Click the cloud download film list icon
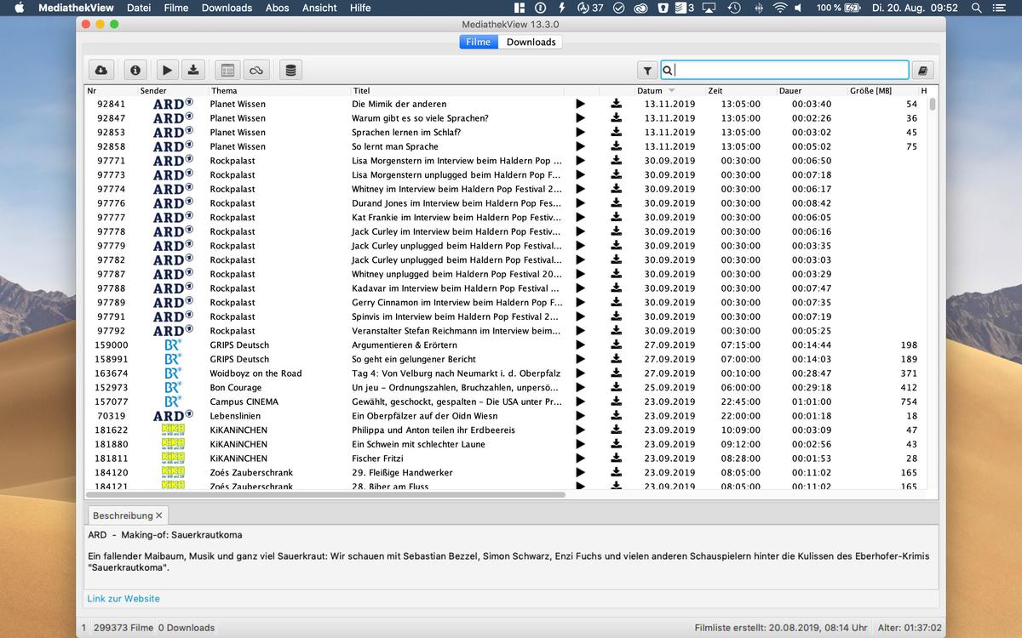 coord(101,70)
